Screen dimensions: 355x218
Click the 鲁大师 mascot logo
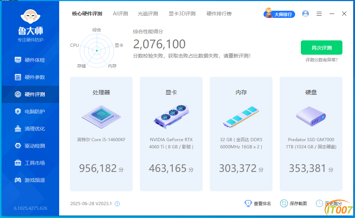coord(30,16)
